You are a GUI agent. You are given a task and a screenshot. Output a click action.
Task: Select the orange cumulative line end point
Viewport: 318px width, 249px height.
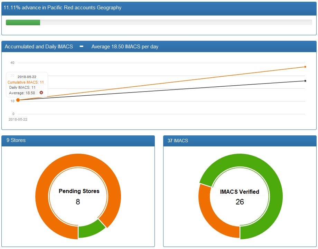tap(305, 67)
